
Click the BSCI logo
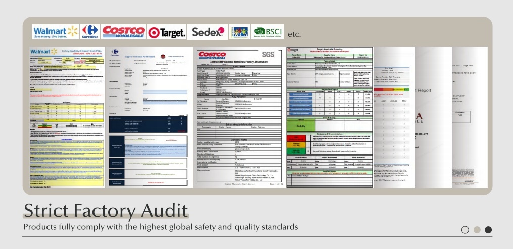point(267,32)
